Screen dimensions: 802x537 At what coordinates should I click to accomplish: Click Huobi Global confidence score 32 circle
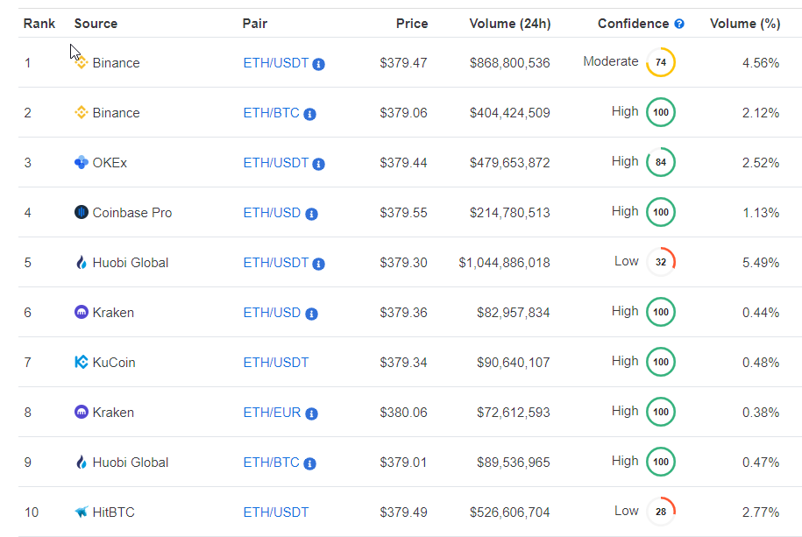tap(661, 262)
